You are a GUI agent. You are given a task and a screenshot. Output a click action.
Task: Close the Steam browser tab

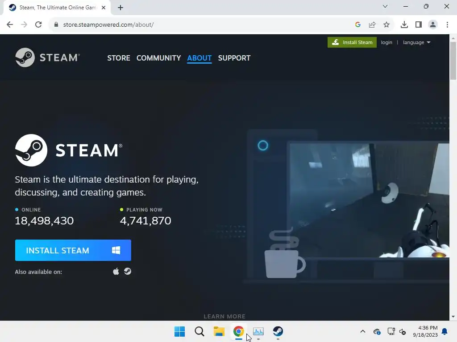click(104, 8)
